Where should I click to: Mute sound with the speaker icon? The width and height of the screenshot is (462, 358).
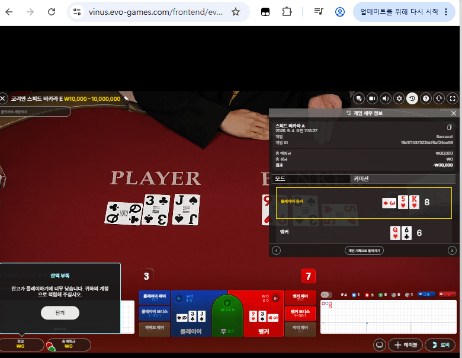pyautogui.click(x=386, y=98)
